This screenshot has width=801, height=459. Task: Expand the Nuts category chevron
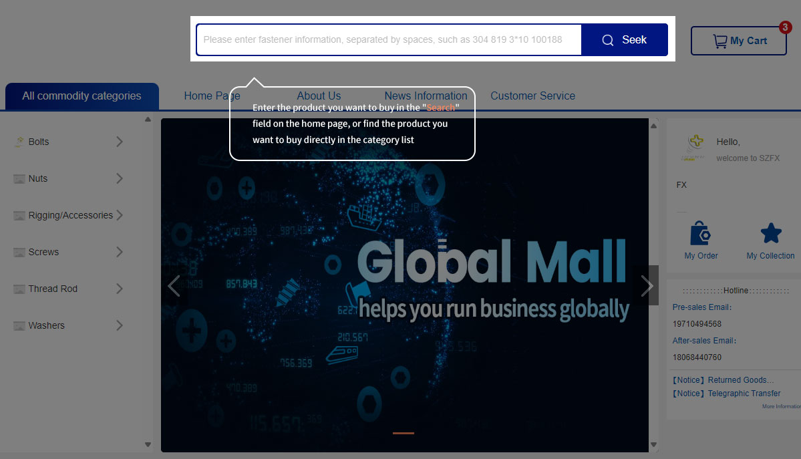click(119, 178)
